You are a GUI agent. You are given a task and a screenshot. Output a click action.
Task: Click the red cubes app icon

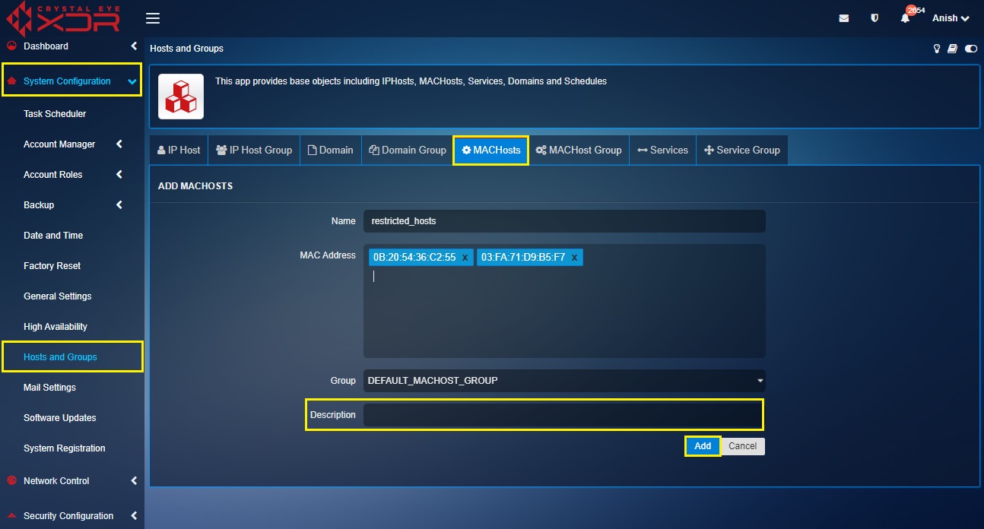coord(181,97)
